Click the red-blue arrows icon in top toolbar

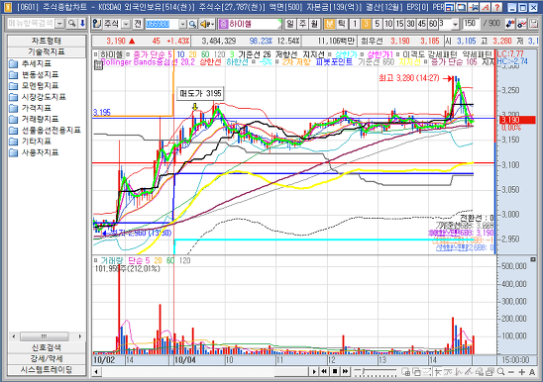click(x=510, y=24)
